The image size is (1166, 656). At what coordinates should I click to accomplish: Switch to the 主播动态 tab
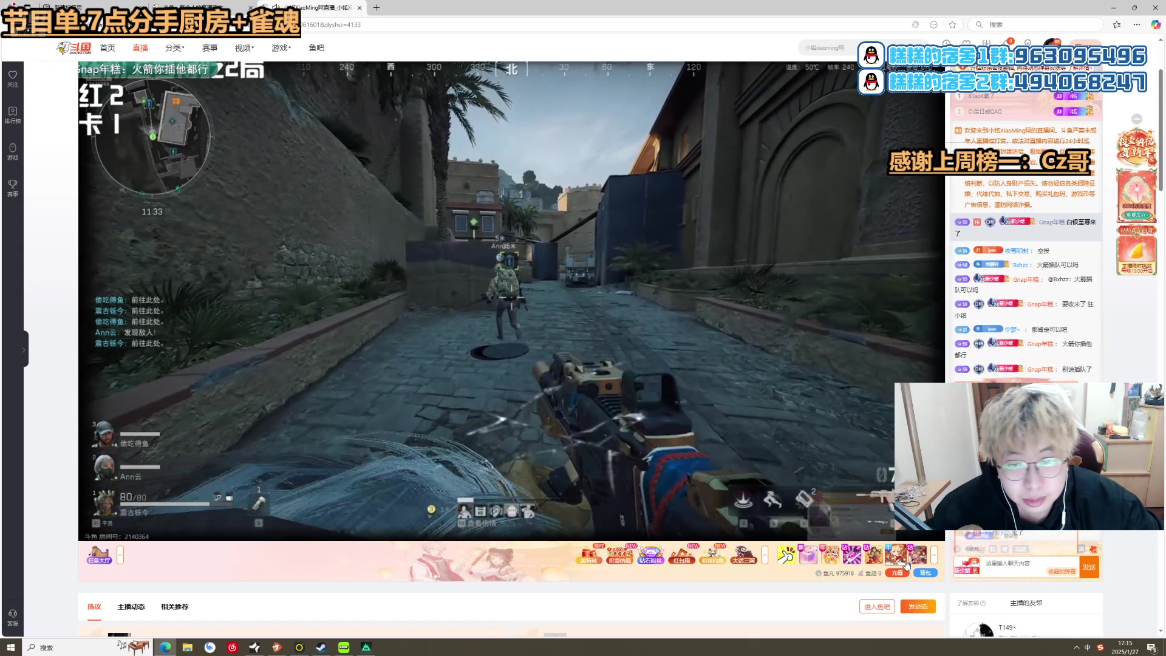131,607
